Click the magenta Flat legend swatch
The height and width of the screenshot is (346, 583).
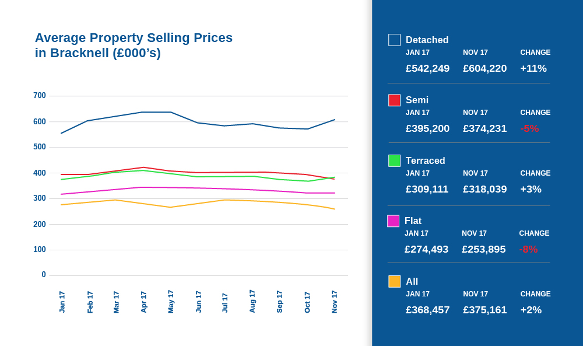[x=394, y=221]
